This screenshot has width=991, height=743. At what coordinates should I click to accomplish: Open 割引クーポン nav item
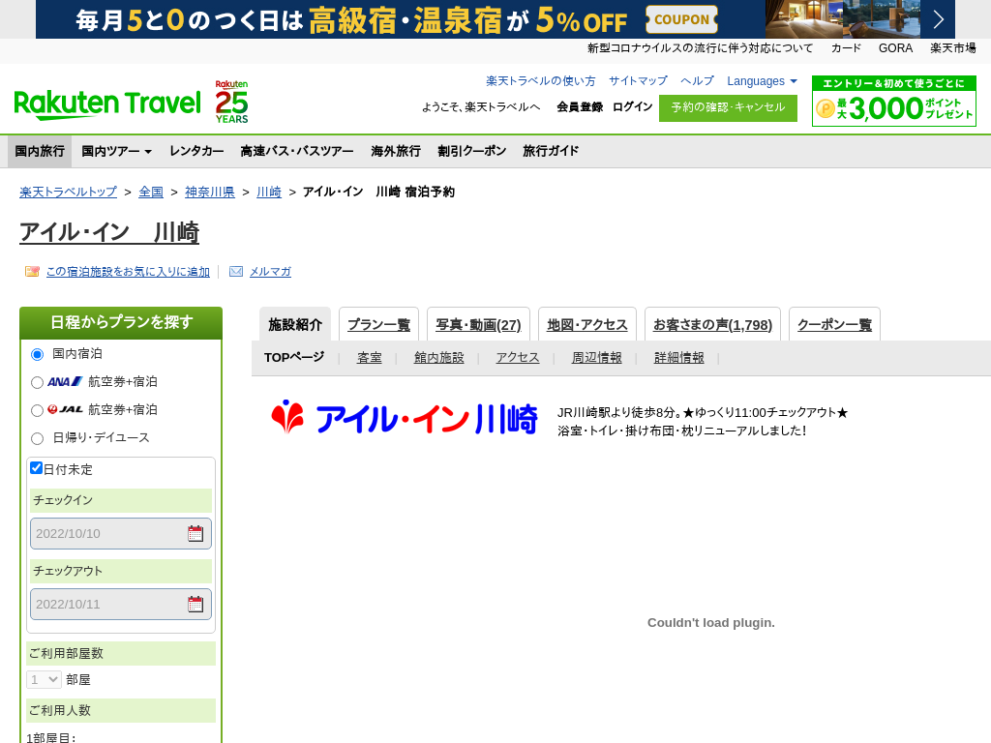[x=472, y=151]
